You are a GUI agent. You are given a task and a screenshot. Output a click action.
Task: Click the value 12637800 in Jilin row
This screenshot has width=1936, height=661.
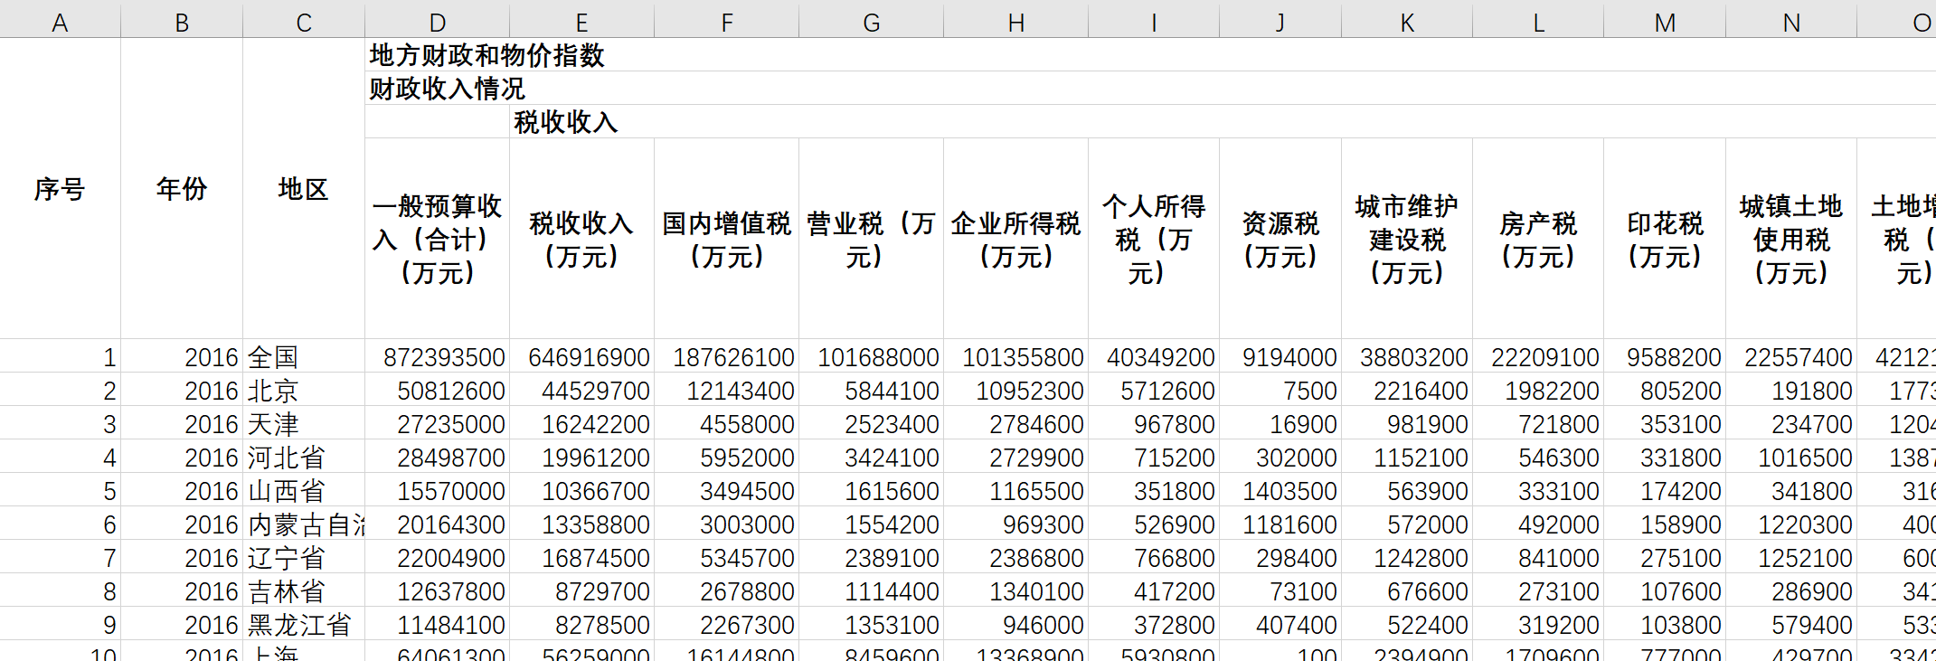tap(451, 592)
